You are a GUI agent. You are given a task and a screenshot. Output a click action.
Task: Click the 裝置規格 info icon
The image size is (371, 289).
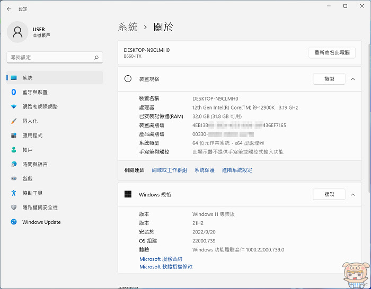(128, 79)
